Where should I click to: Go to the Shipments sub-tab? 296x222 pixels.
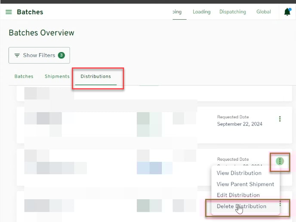(x=57, y=76)
